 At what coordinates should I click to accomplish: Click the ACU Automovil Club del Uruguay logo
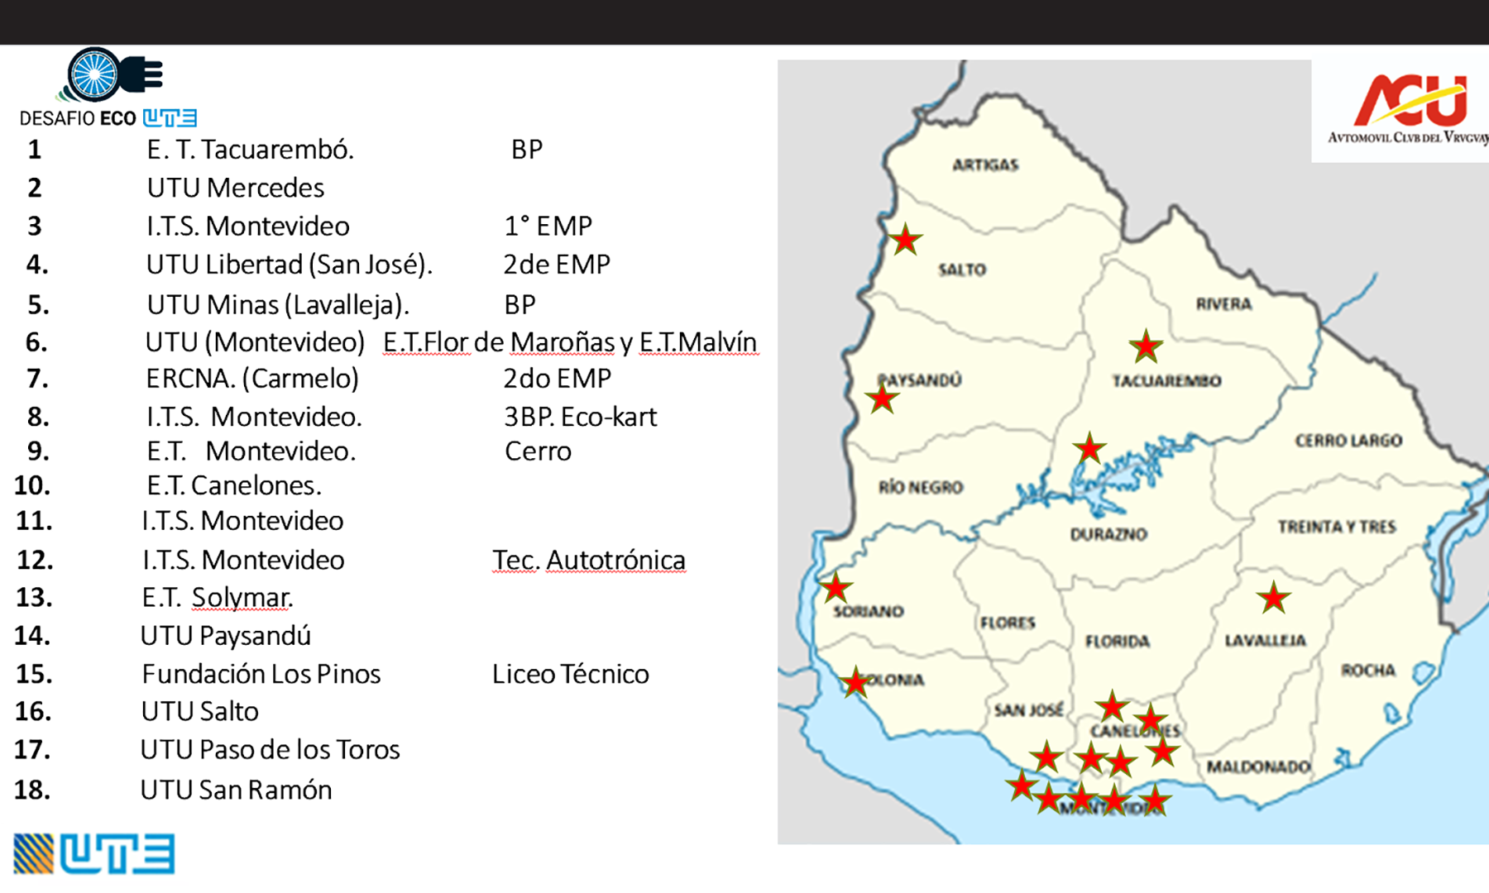pyautogui.click(x=1408, y=111)
